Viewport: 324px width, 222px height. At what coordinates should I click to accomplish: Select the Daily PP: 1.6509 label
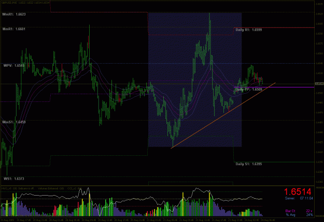[x=249, y=90]
